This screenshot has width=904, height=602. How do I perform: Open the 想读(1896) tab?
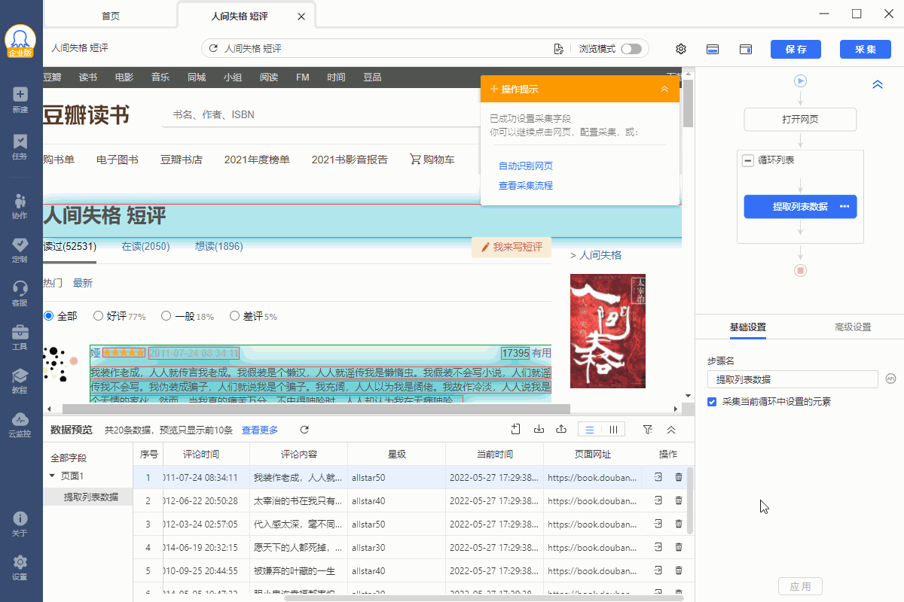[x=218, y=246]
